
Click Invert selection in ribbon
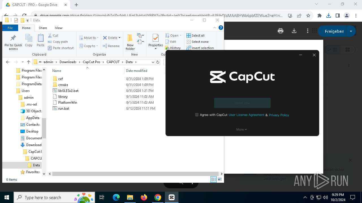200,48
